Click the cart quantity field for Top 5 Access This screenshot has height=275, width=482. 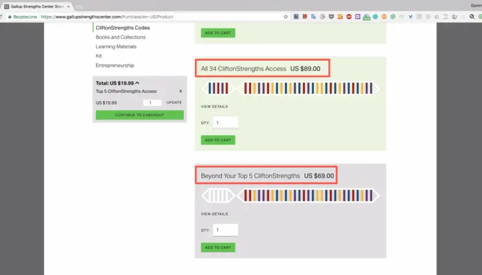click(x=152, y=103)
